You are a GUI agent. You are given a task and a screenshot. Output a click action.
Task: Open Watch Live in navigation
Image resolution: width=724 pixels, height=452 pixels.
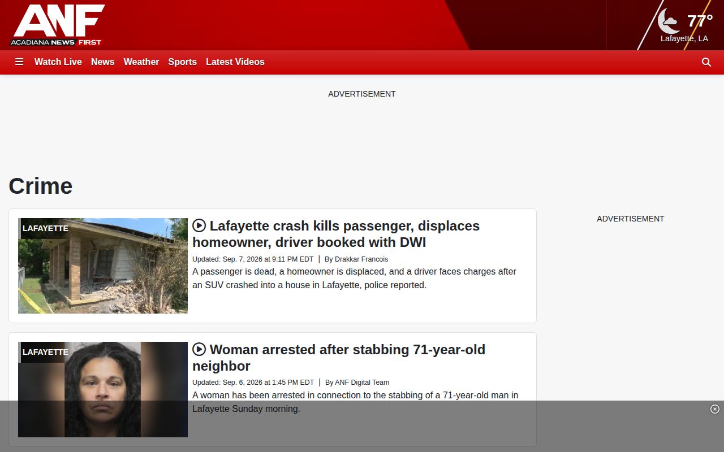pyautogui.click(x=58, y=62)
